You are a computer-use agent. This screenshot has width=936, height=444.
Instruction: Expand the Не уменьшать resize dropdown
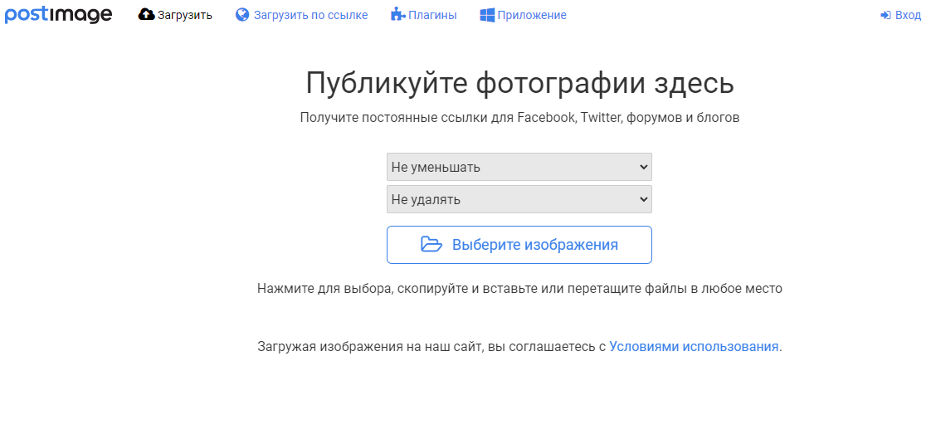(x=519, y=167)
